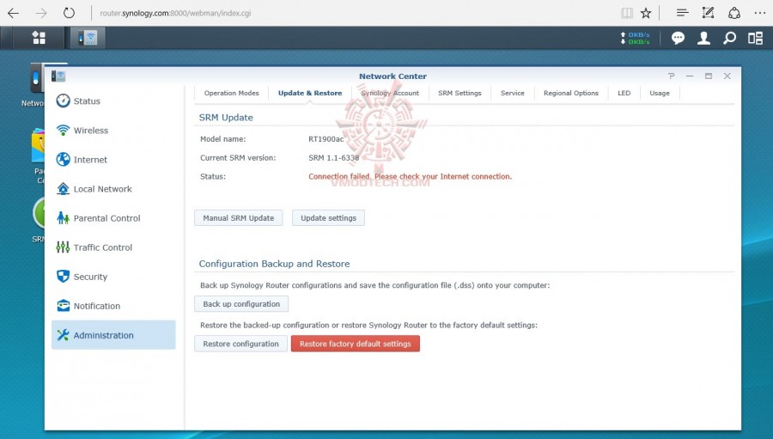This screenshot has width=773, height=439.
Task: Select Administration section in sidebar
Action: 113,335
